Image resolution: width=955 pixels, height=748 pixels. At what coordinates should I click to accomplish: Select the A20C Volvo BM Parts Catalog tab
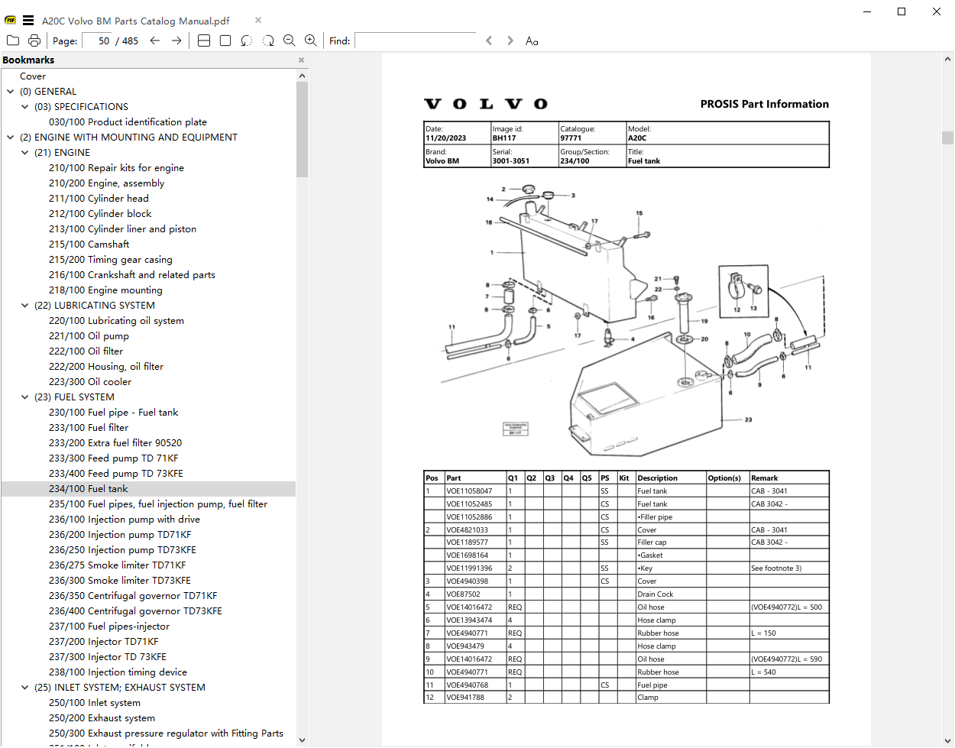tap(135, 21)
